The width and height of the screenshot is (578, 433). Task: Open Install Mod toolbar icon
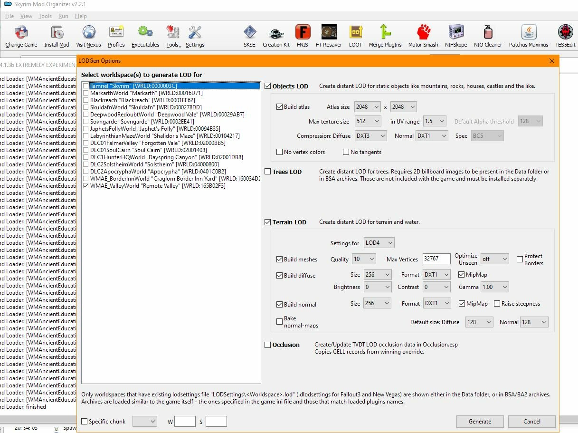tap(57, 32)
